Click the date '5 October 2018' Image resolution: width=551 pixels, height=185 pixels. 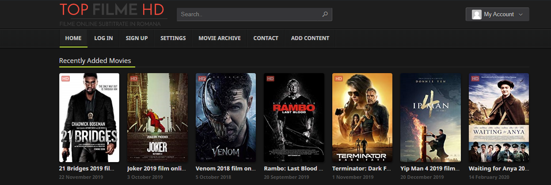click(213, 177)
